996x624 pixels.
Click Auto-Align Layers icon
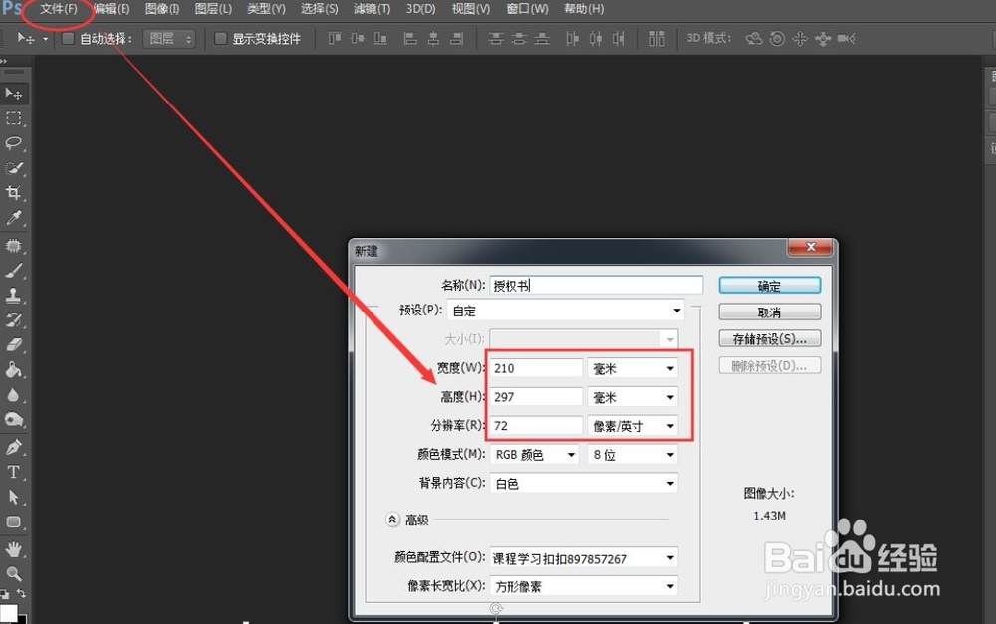tap(656, 39)
